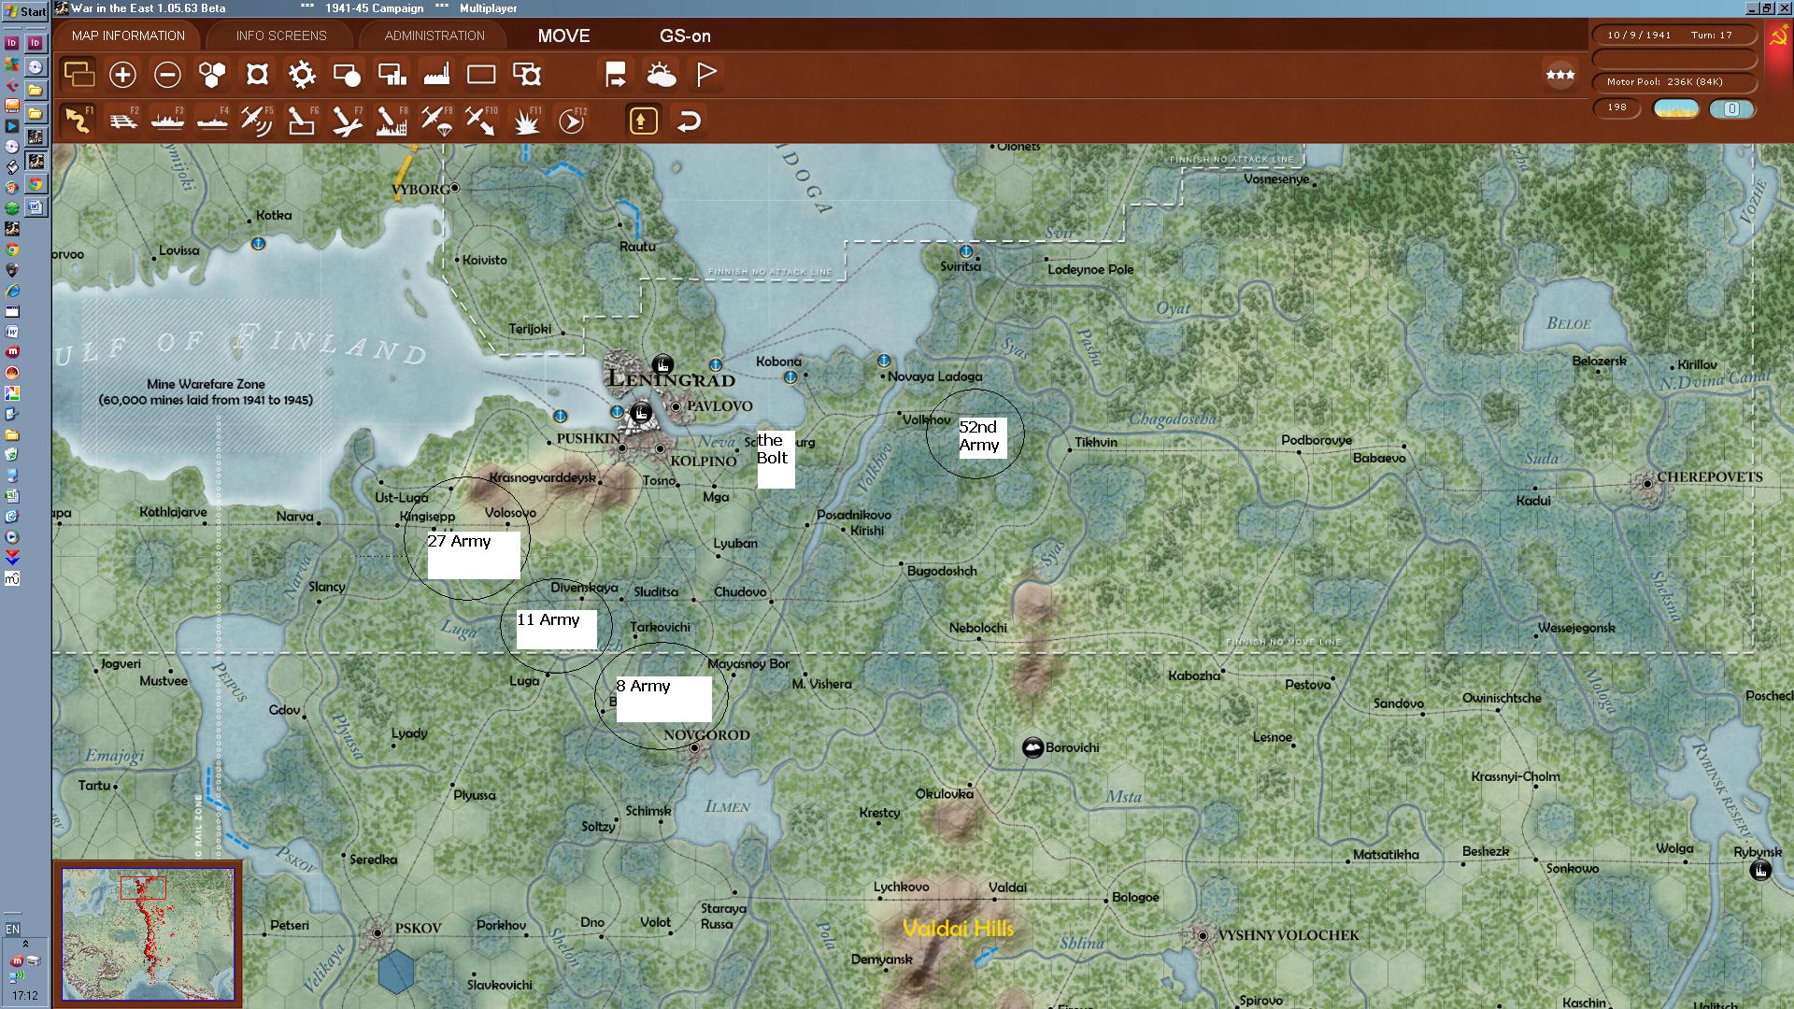Click the rectangle with ring toolbar icon
Viewport: 1794px width, 1009px height.
click(527, 75)
